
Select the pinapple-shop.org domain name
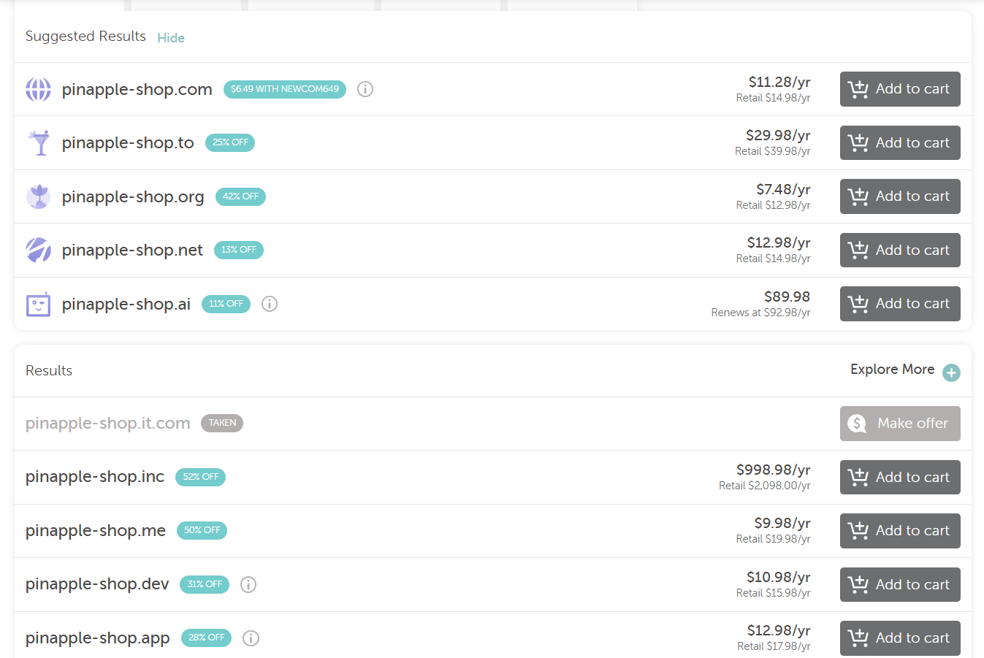tap(133, 196)
